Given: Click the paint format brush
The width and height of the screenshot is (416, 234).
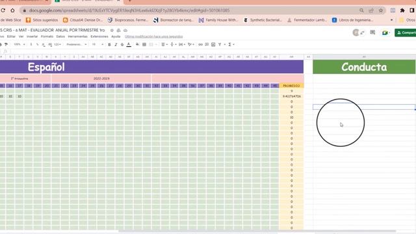Looking at the screenshot, I should (x=6, y=45).
